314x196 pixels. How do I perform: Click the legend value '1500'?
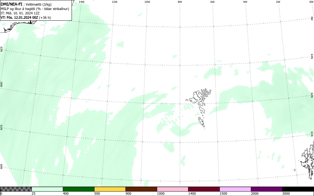[x=223, y=193]
